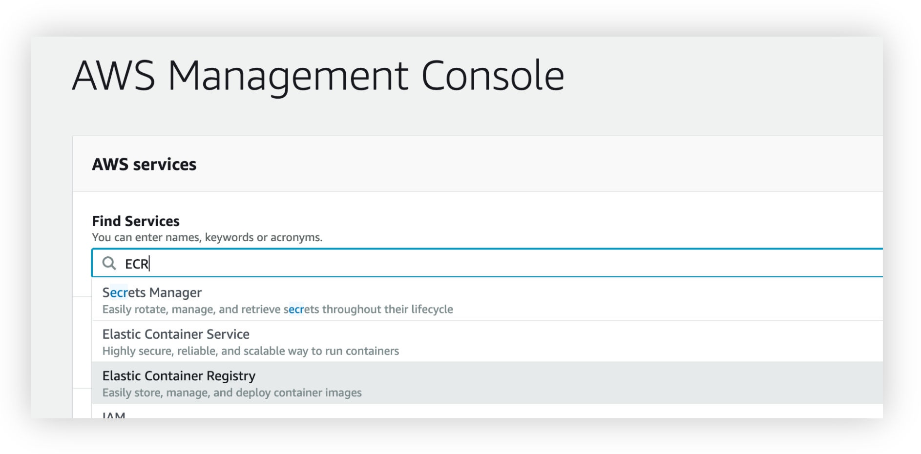The image size is (921, 454).
Task: Click the "You can enter names, keywords" hint
Action: coord(207,237)
